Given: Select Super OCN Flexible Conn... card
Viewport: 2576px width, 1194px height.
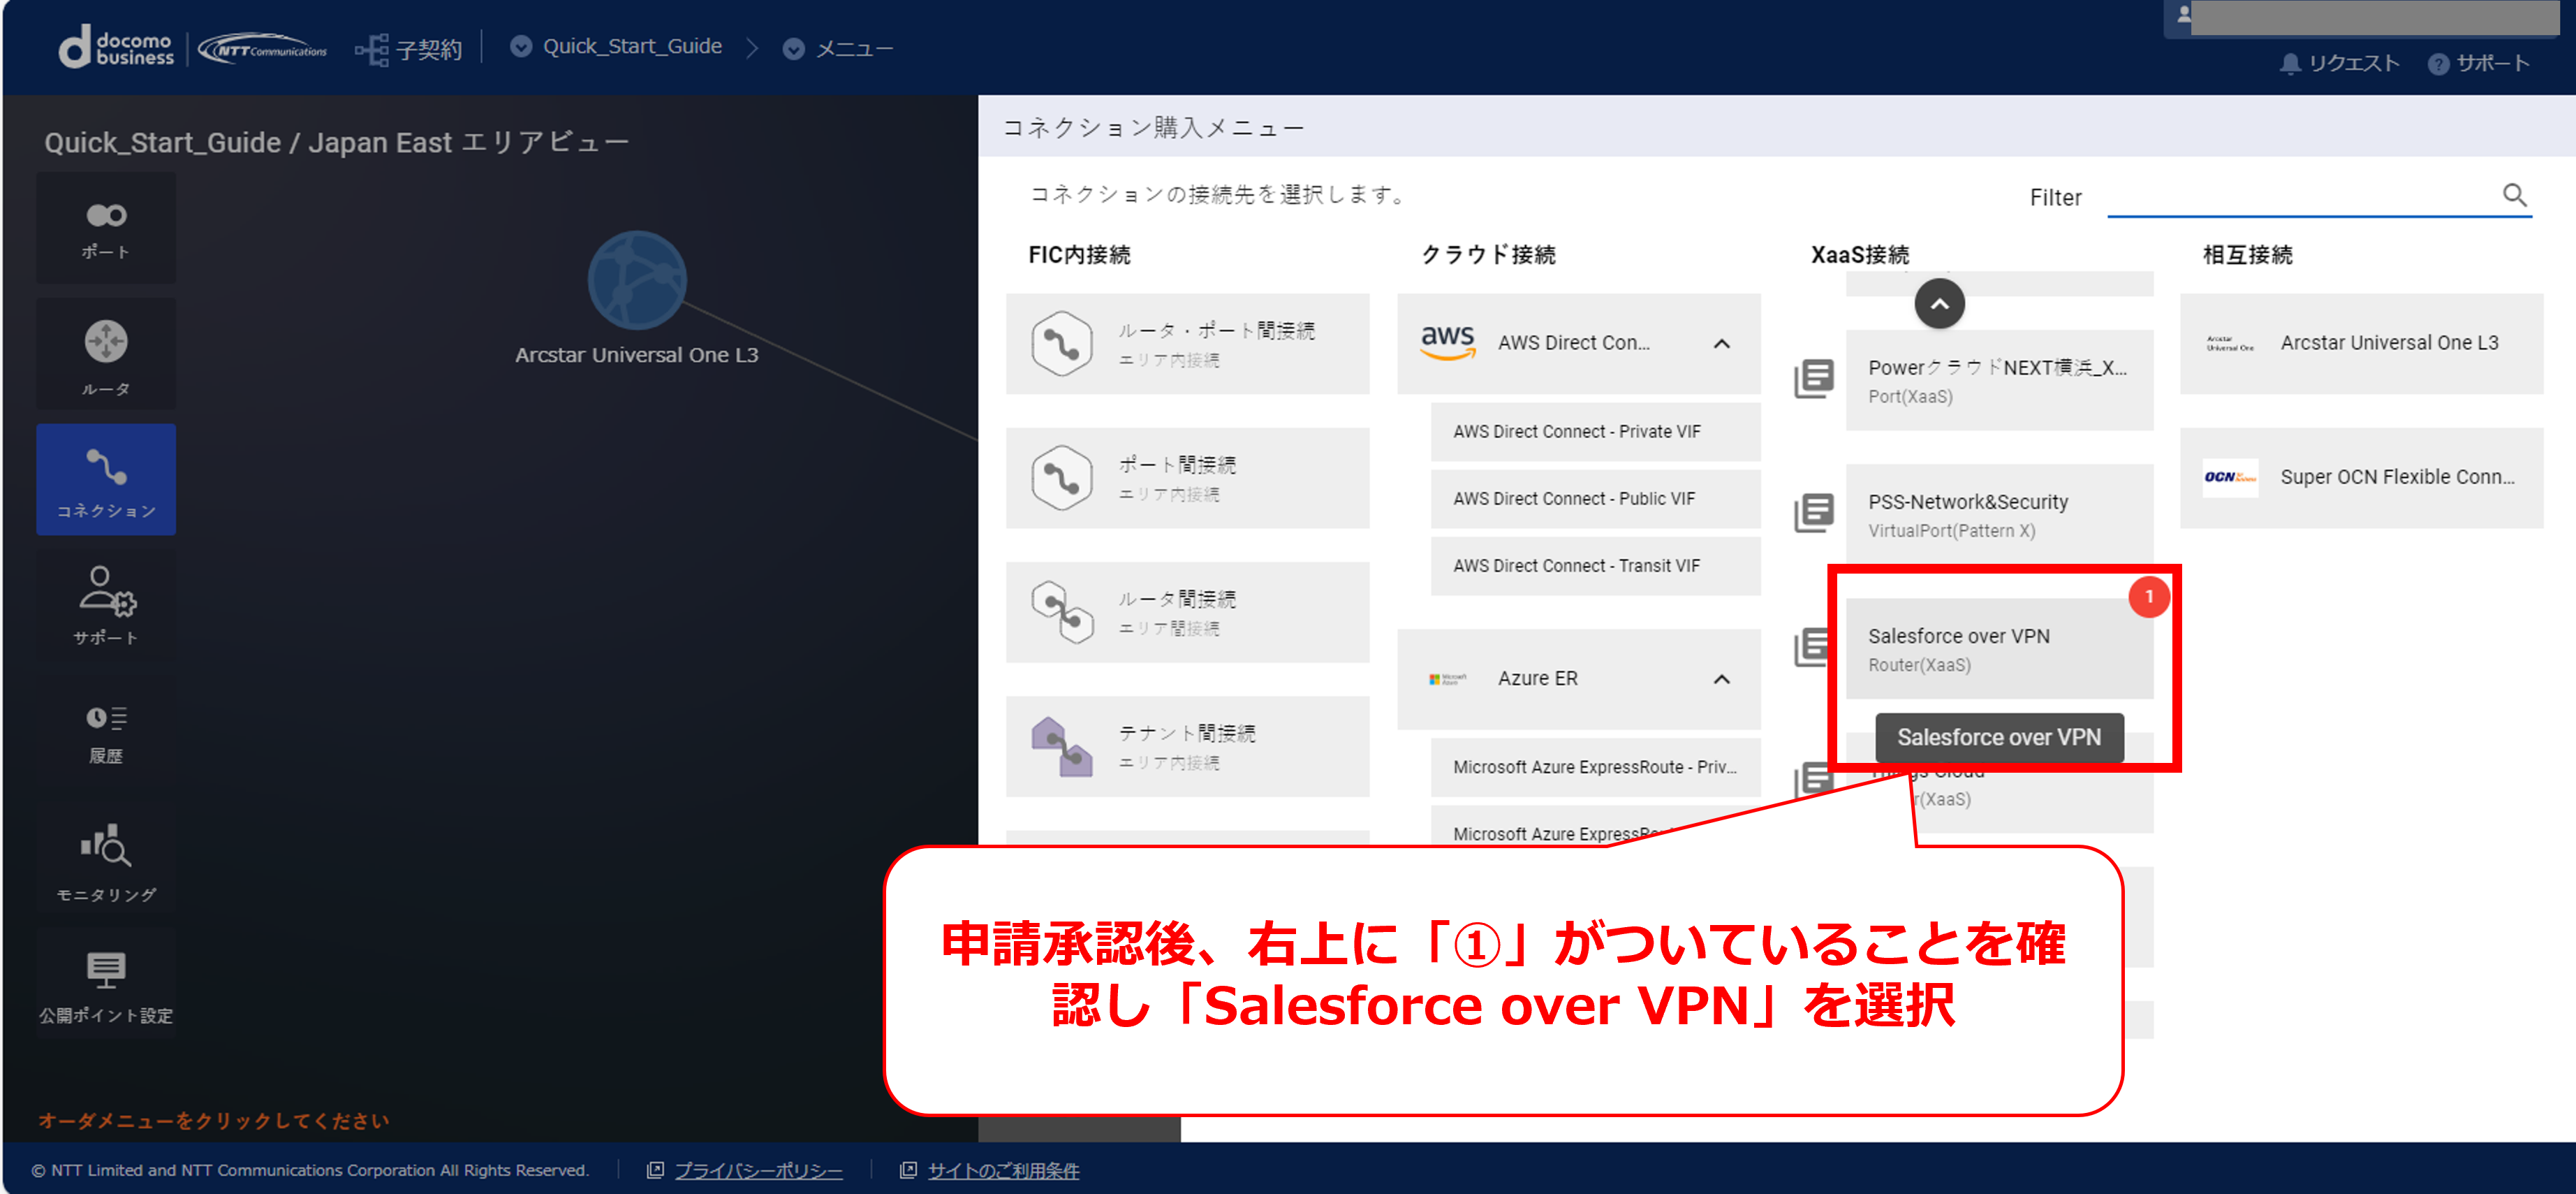Looking at the screenshot, I should (x=2361, y=477).
